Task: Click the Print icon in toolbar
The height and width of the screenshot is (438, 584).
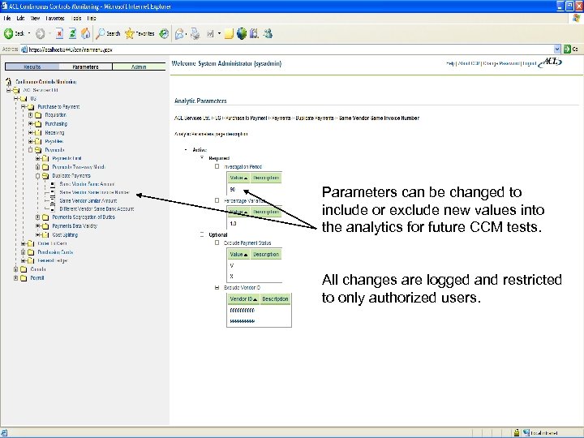Action: [x=195, y=34]
